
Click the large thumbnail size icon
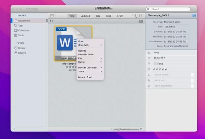(141, 129)
